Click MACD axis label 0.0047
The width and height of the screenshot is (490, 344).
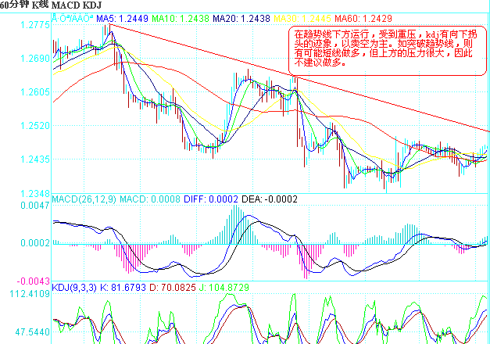pyautogui.click(x=35, y=206)
